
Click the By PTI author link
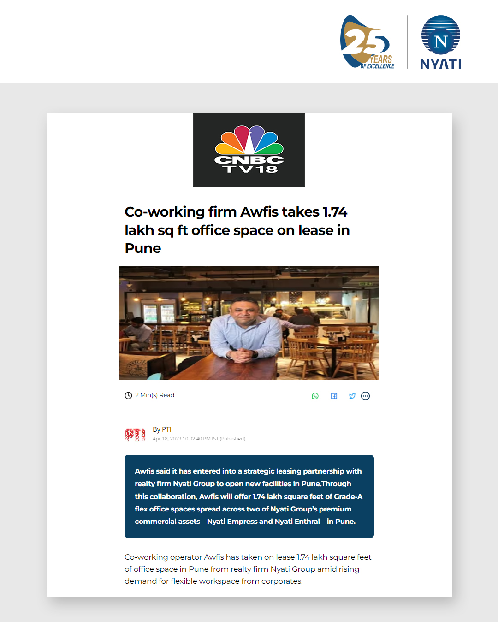click(x=162, y=429)
